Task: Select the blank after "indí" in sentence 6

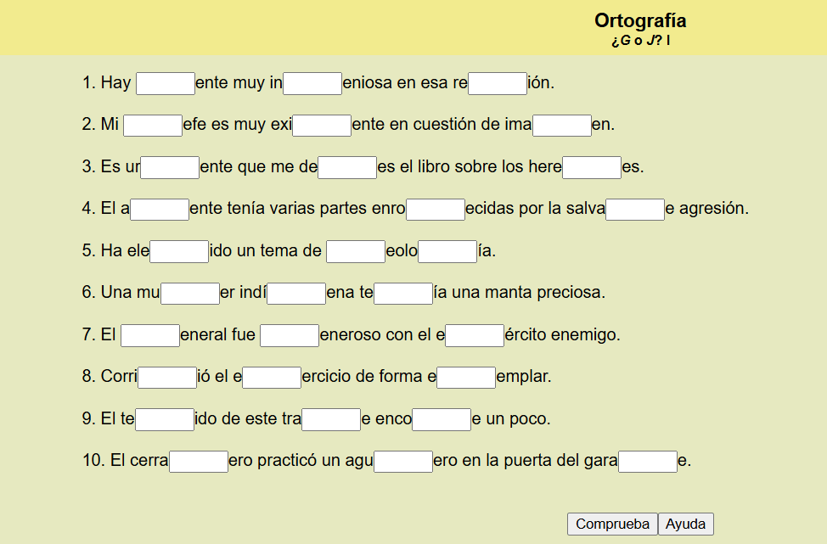Action: coord(296,293)
